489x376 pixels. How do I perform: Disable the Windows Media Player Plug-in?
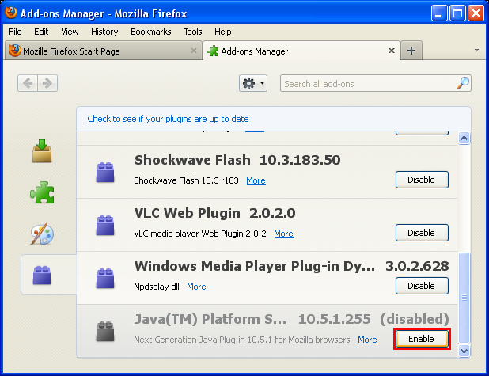(422, 286)
